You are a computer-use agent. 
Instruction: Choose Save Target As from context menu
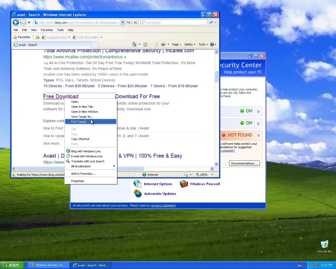tap(91, 117)
